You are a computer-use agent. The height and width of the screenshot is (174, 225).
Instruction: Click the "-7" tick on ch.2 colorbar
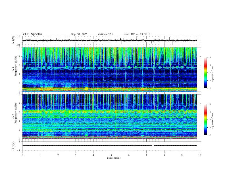tap(210, 135)
